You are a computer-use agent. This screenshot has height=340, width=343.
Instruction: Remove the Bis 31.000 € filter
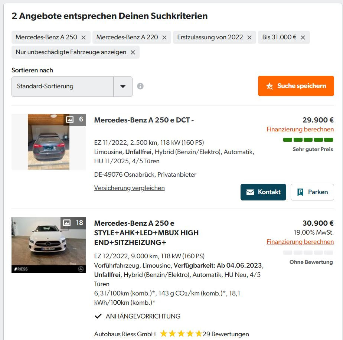pyautogui.click(x=304, y=37)
